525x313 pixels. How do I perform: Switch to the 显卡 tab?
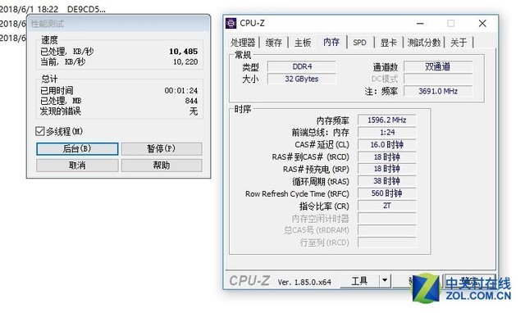[x=388, y=43]
